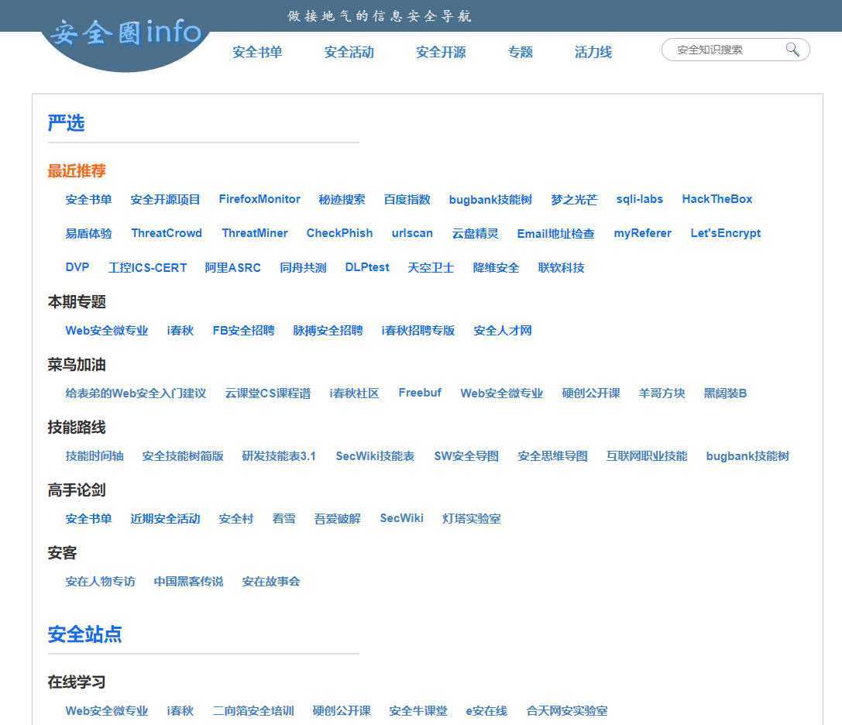This screenshot has height=725, width=842.
Task: Open the FB安全招聘 link
Action: point(244,330)
